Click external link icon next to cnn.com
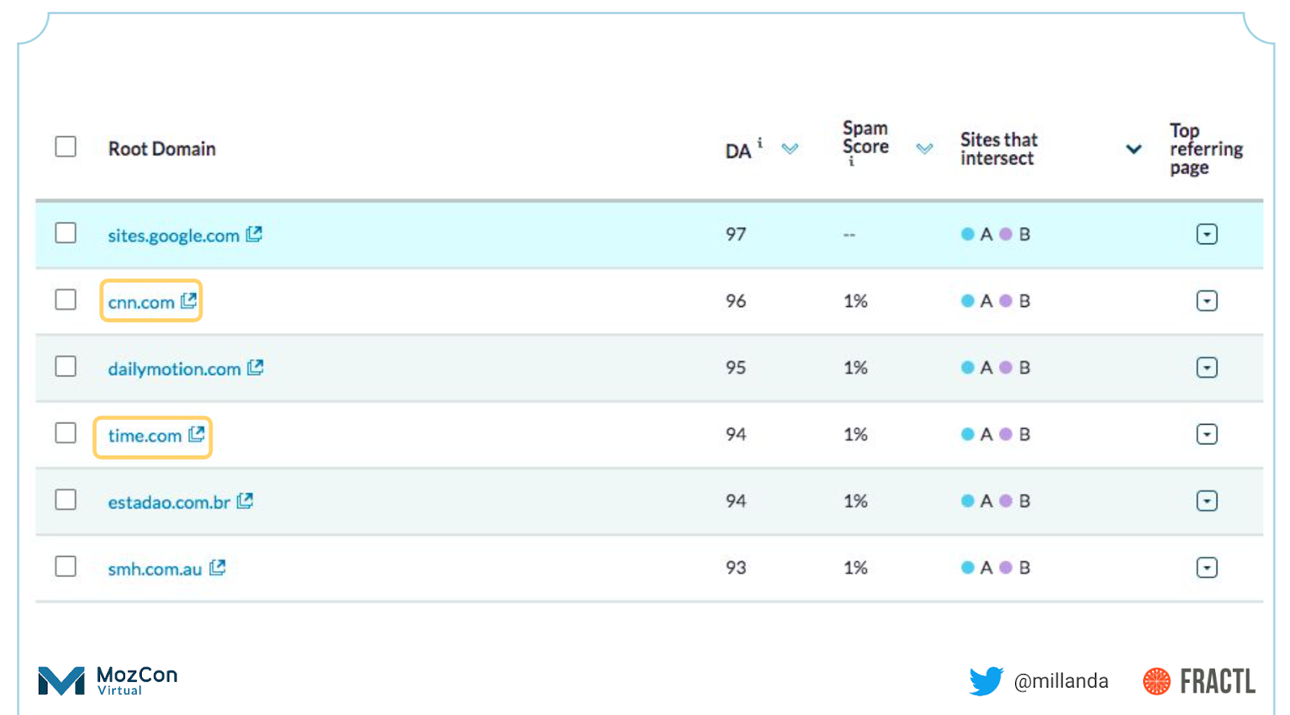 (189, 301)
